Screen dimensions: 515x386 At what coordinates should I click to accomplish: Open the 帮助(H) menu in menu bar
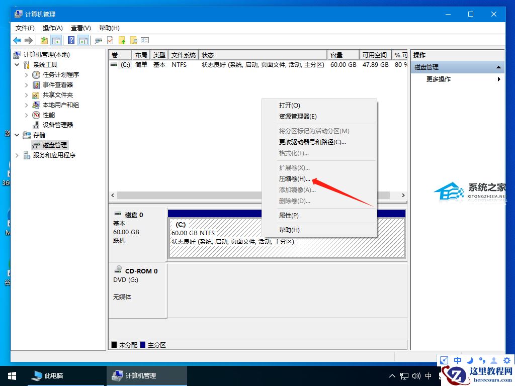pyautogui.click(x=109, y=28)
